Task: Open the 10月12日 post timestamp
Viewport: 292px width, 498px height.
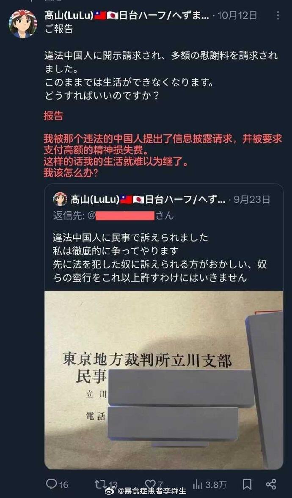Action: click(237, 16)
